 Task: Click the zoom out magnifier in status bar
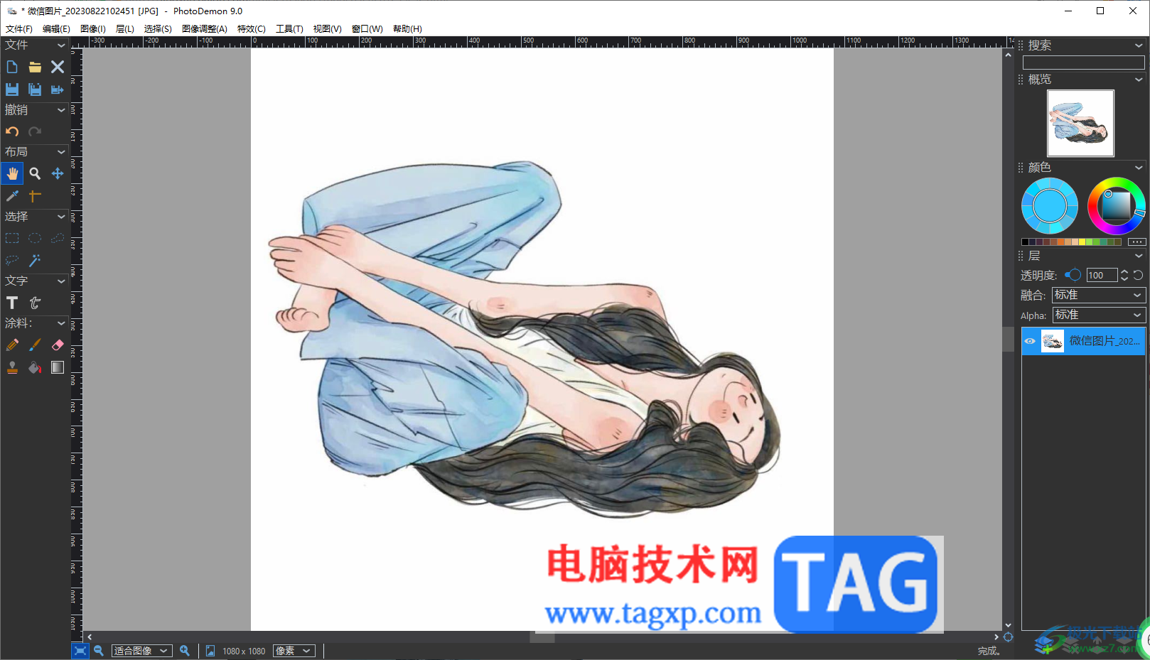coord(99,651)
